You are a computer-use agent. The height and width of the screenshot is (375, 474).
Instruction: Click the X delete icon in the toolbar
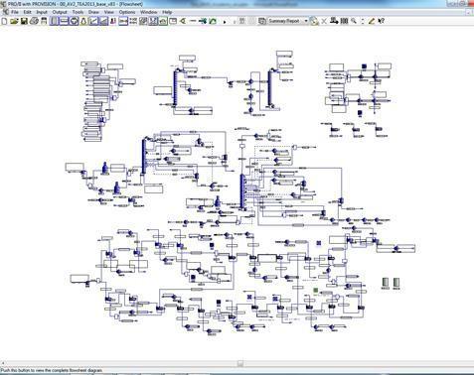pyautogui.click(x=324, y=21)
